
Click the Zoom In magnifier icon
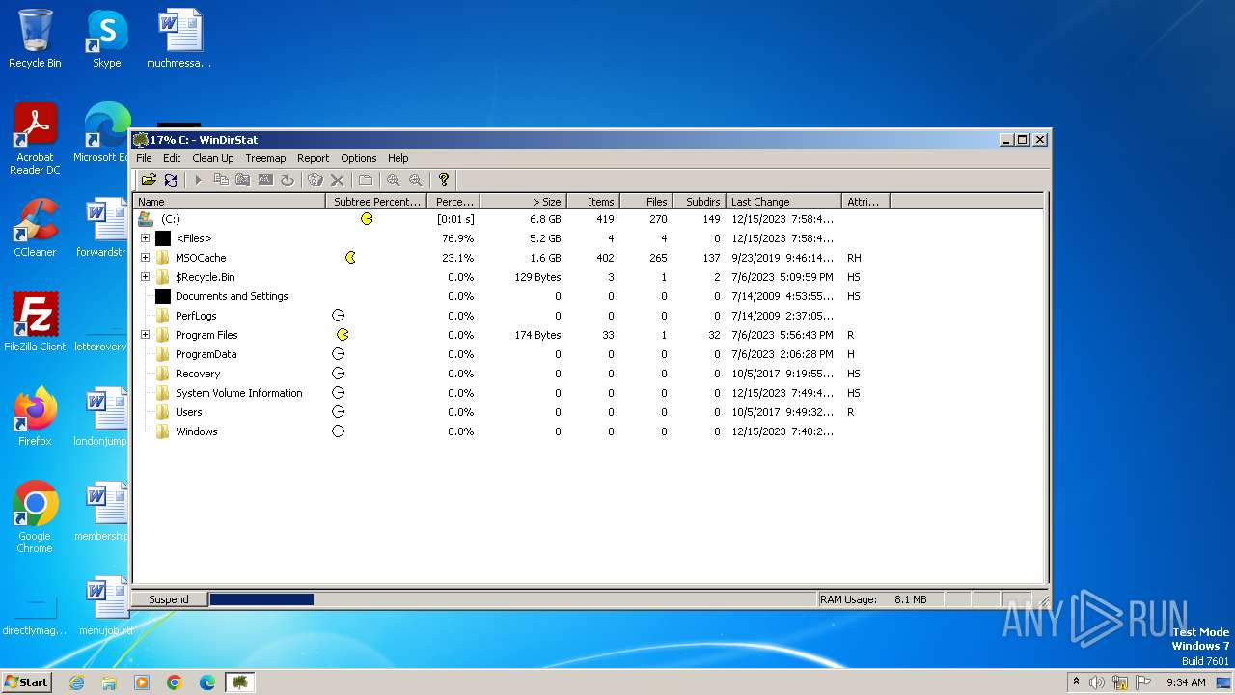(x=394, y=180)
